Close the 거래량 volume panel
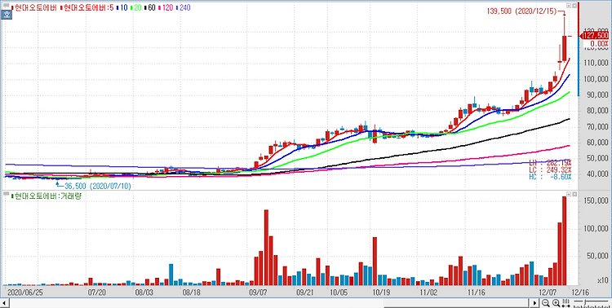This screenshot has width=612, height=308. click(574, 194)
